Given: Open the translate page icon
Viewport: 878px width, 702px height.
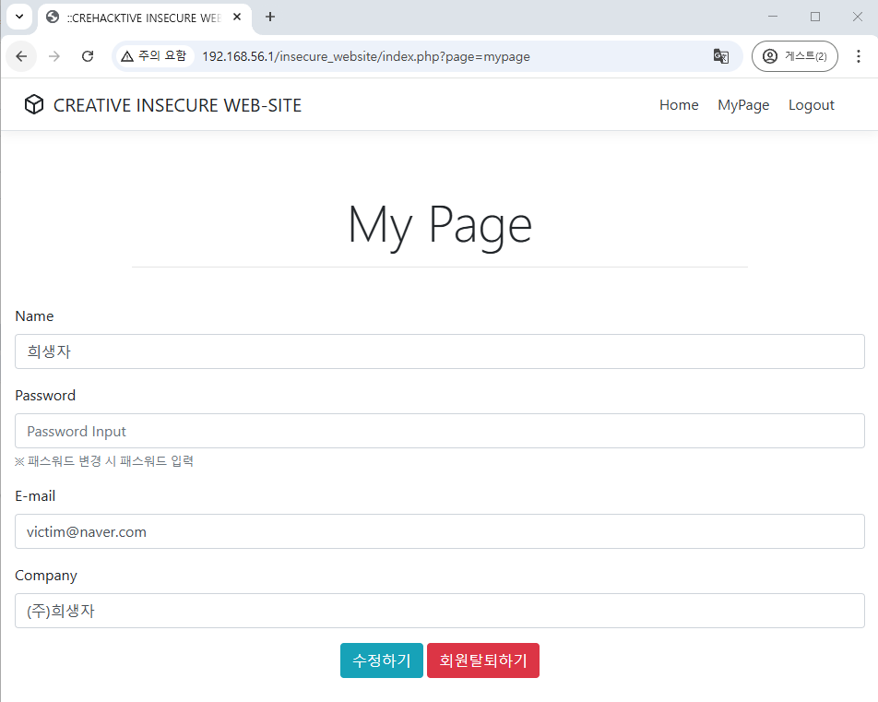Looking at the screenshot, I should tap(720, 56).
